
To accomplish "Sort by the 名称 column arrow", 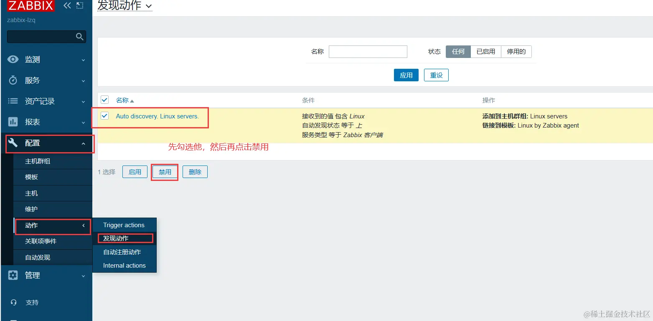I will [132, 101].
